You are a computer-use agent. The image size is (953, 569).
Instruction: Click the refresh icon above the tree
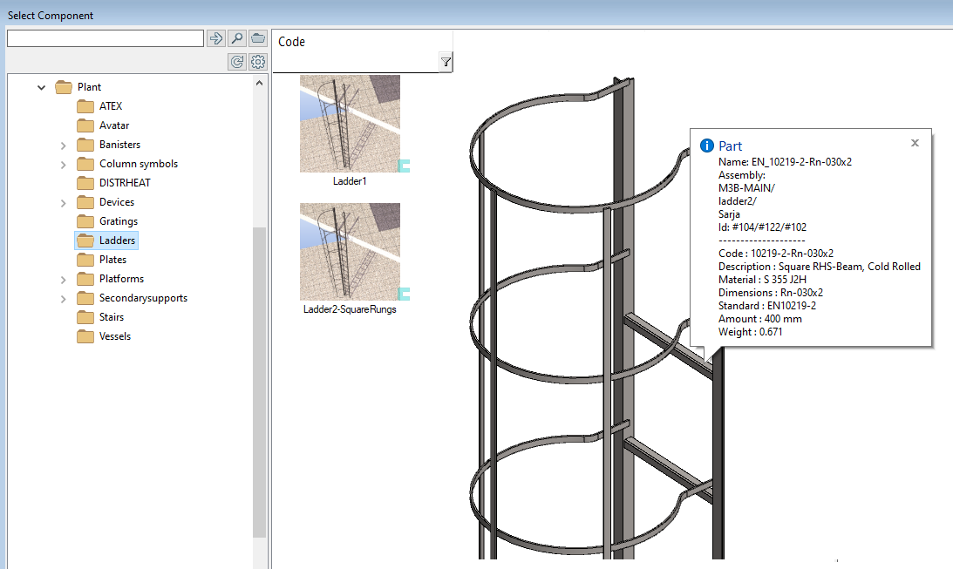click(237, 62)
